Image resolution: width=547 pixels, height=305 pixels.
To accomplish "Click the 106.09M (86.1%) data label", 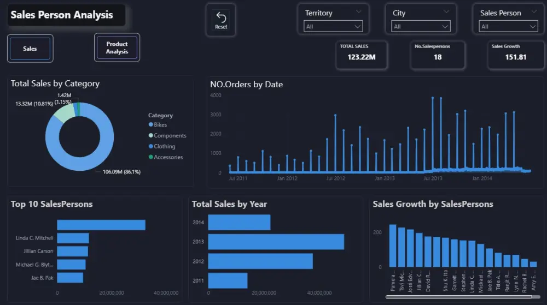I will (x=121, y=172).
